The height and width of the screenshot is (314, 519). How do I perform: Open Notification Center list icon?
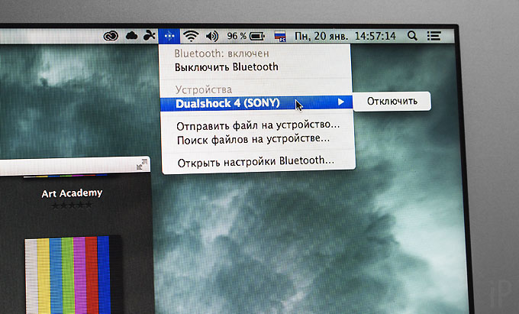tap(434, 36)
